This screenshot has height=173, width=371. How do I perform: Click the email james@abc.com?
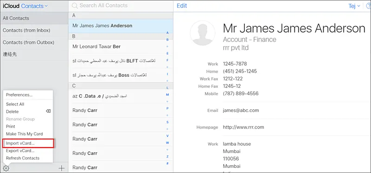point(241,110)
